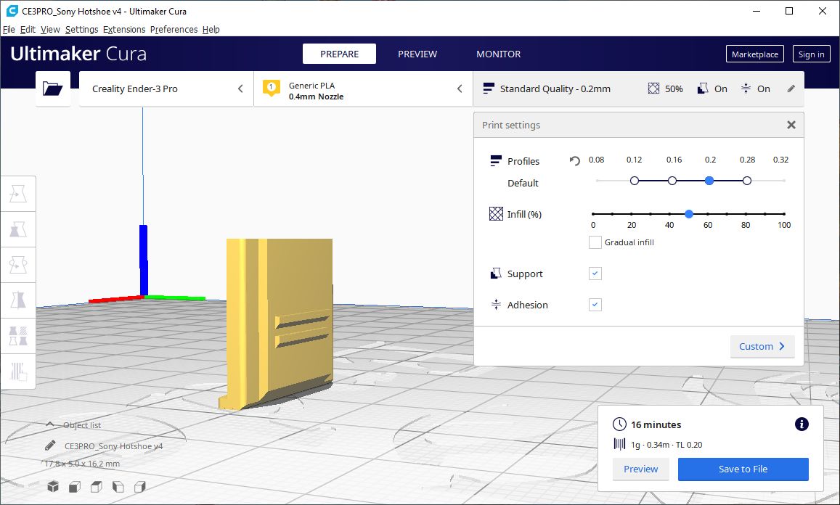Viewport: 840px width, 505px height.
Task: Uncheck the Support checkbox
Action: pos(595,274)
